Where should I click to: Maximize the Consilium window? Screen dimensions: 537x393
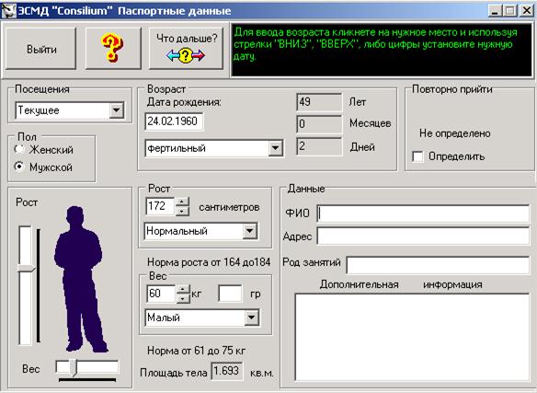(x=509, y=11)
